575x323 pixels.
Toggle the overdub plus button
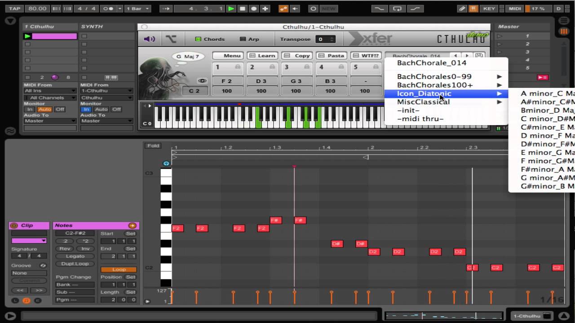(x=265, y=9)
